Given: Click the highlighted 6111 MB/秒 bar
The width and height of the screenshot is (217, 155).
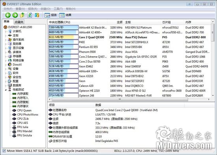Looking at the screenshot, I should click(x=64, y=37).
